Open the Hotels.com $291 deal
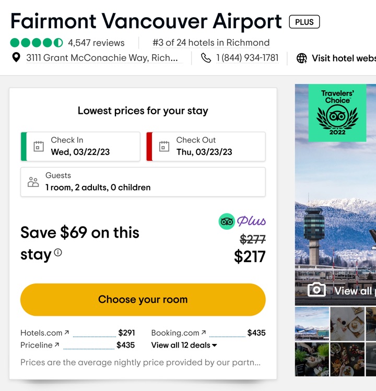Image resolution: width=376 pixels, height=391 pixels. click(78, 333)
